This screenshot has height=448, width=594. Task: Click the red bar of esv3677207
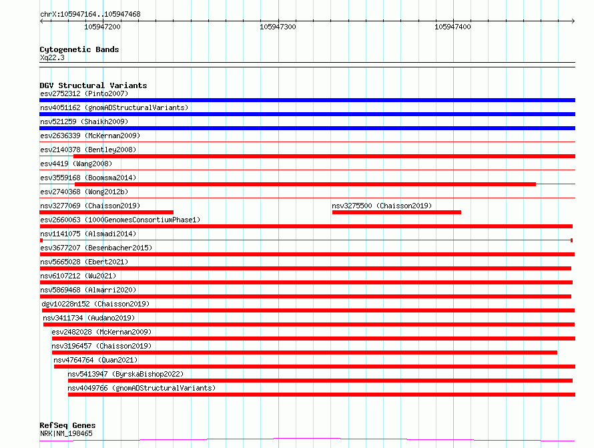307,254
